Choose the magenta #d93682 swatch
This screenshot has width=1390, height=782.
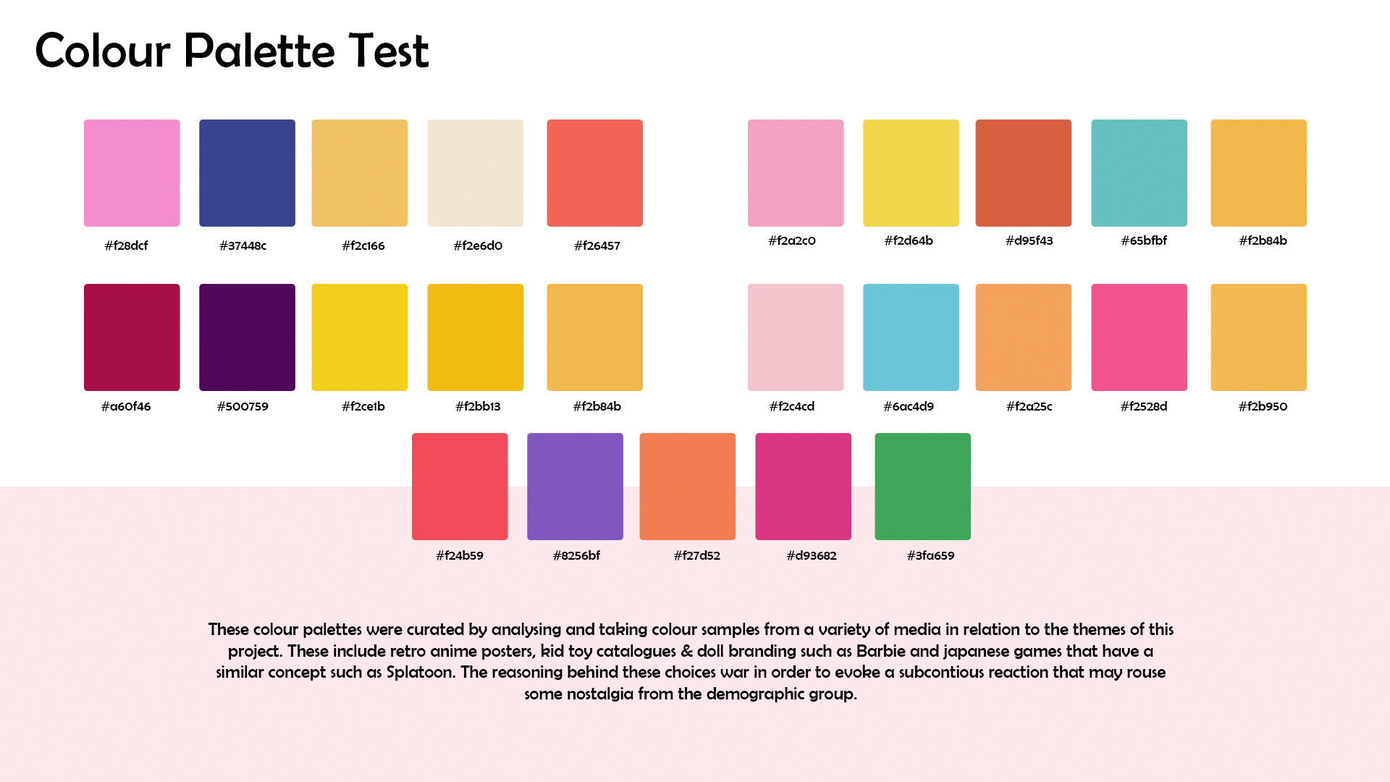point(803,487)
